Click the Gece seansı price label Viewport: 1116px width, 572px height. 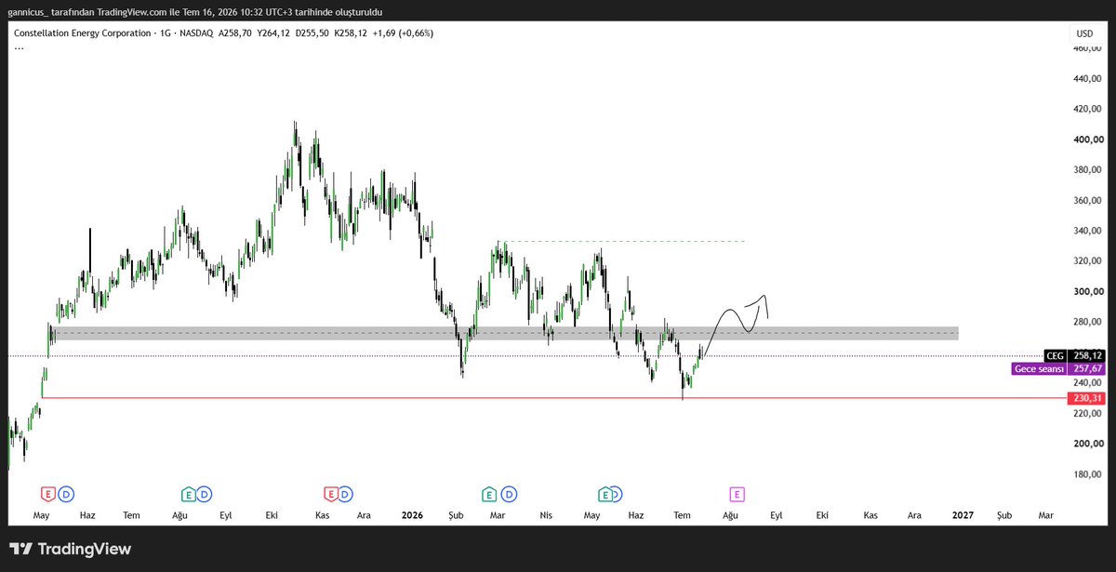click(1057, 368)
